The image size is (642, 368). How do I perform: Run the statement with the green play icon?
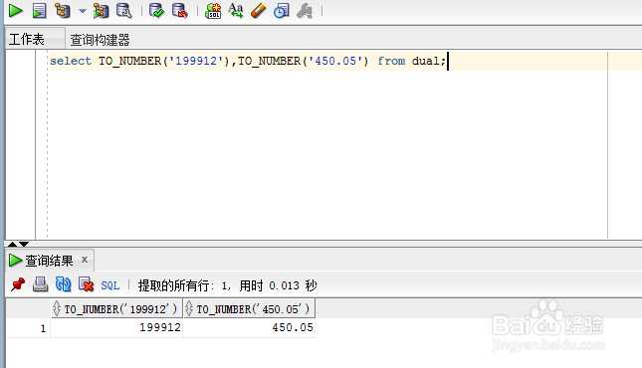pyautogui.click(x=16, y=10)
